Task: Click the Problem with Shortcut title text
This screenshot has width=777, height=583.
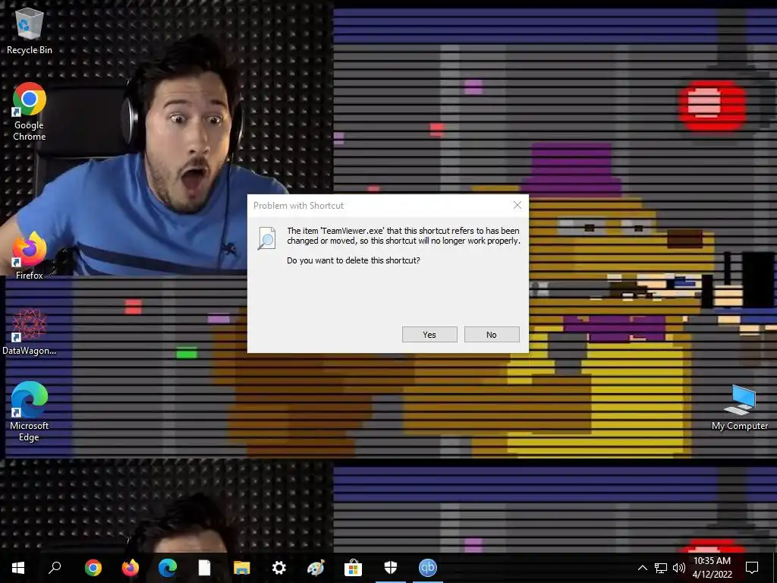Action: (x=298, y=205)
